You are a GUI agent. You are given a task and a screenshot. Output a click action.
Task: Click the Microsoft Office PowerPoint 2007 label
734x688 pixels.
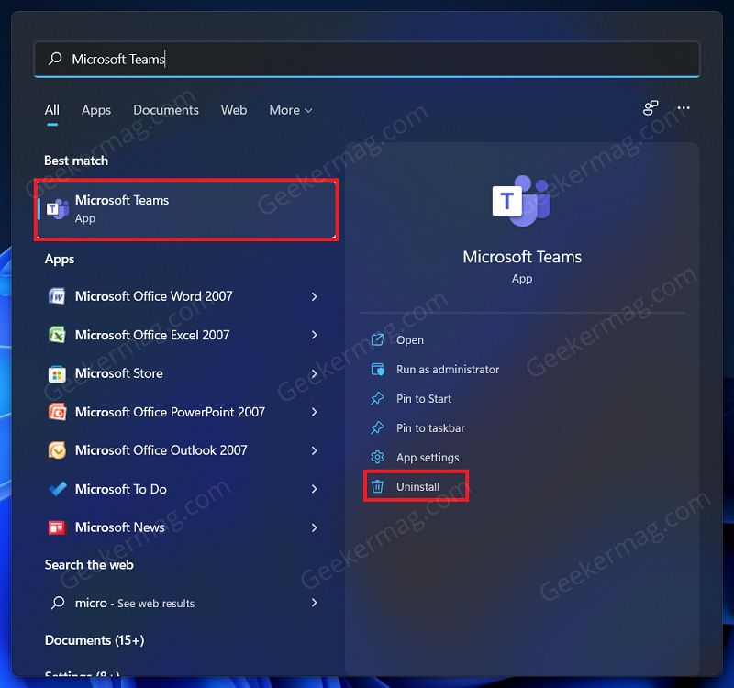[x=170, y=412]
